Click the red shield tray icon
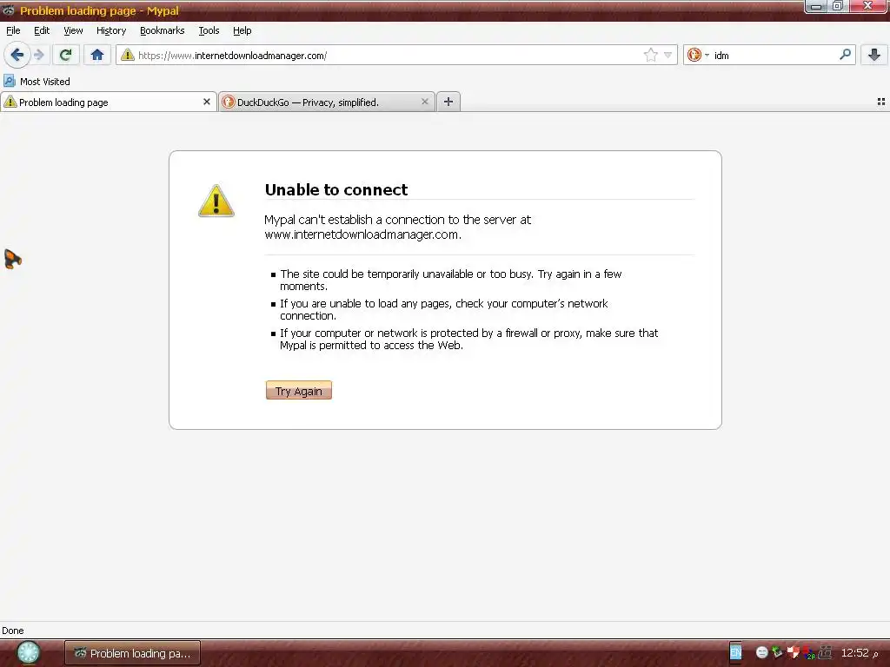 pyautogui.click(x=793, y=653)
